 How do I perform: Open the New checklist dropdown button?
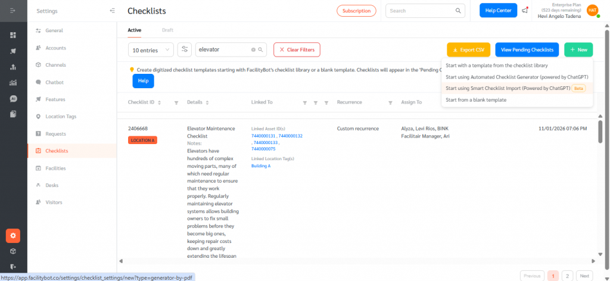(578, 49)
